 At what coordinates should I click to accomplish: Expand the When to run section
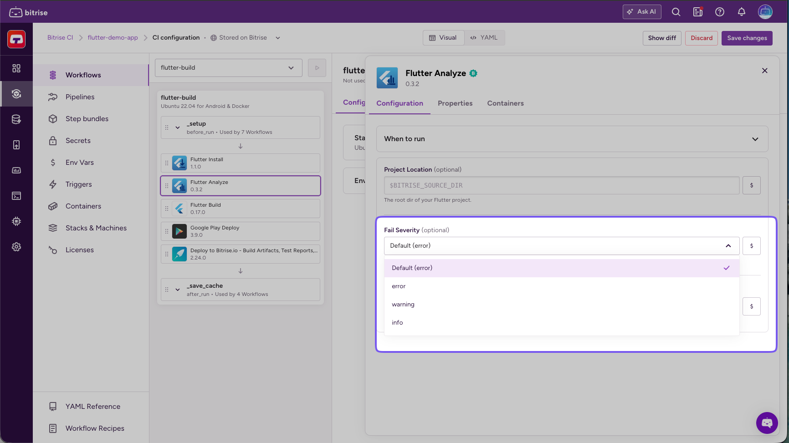click(x=572, y=139)
